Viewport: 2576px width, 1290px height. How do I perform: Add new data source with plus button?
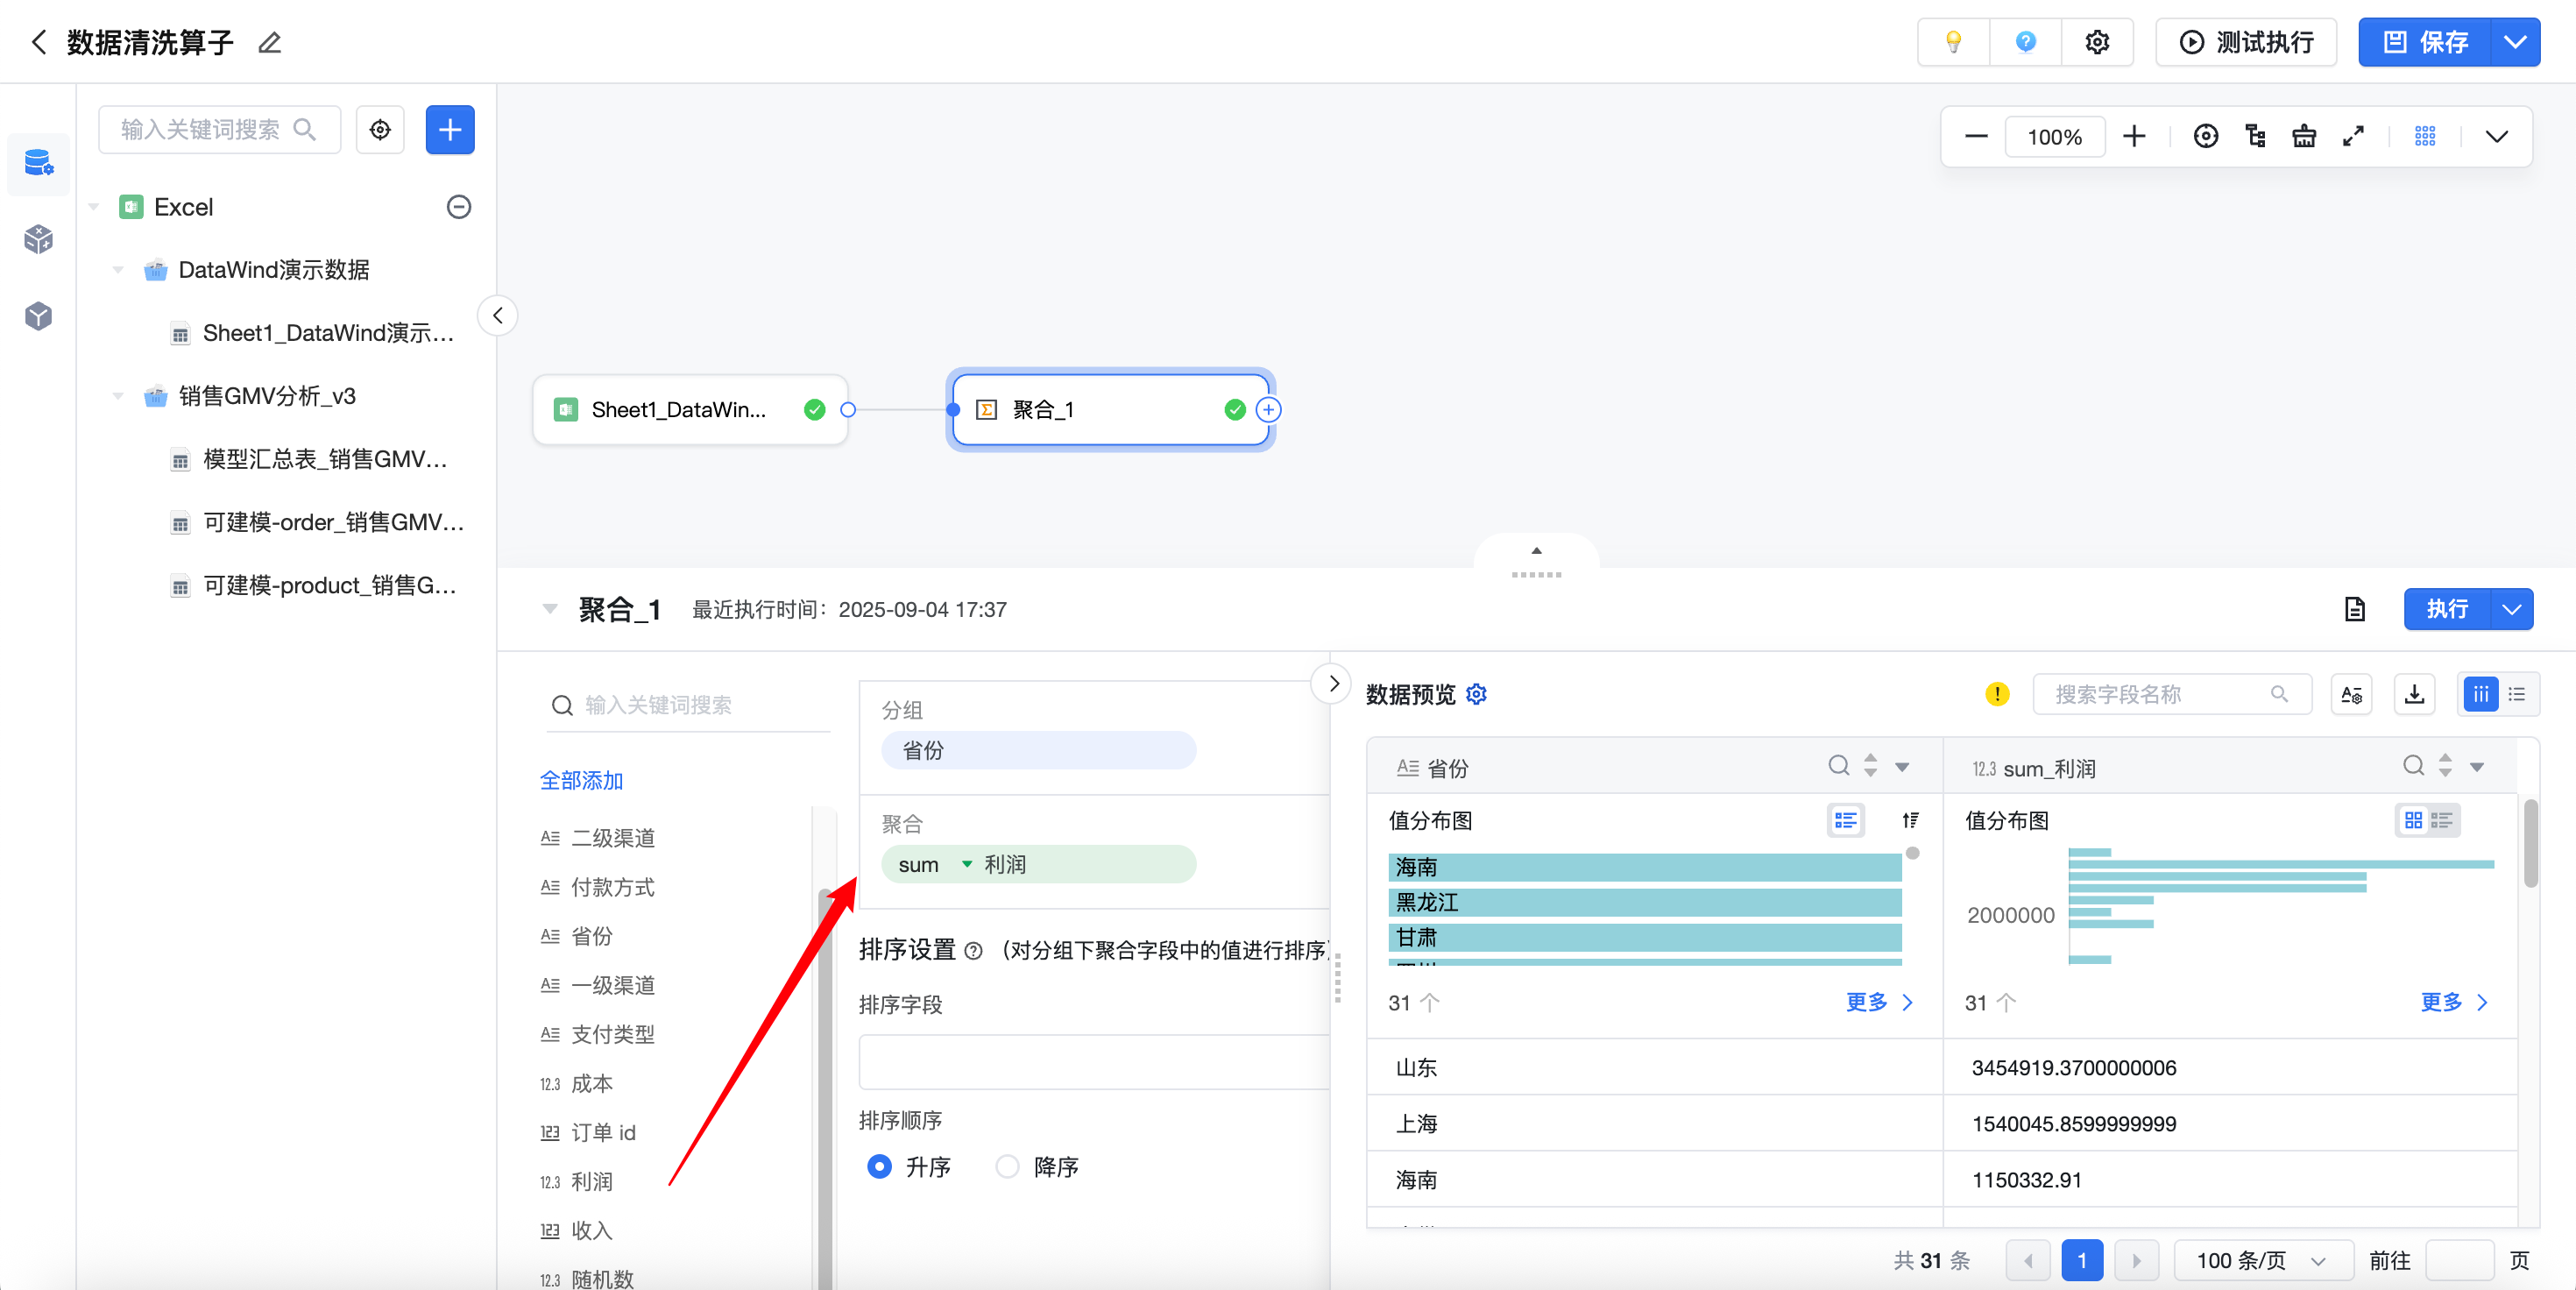[450, 130]
